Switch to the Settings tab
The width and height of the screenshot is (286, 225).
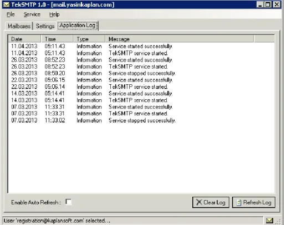[x=45, y=26]
